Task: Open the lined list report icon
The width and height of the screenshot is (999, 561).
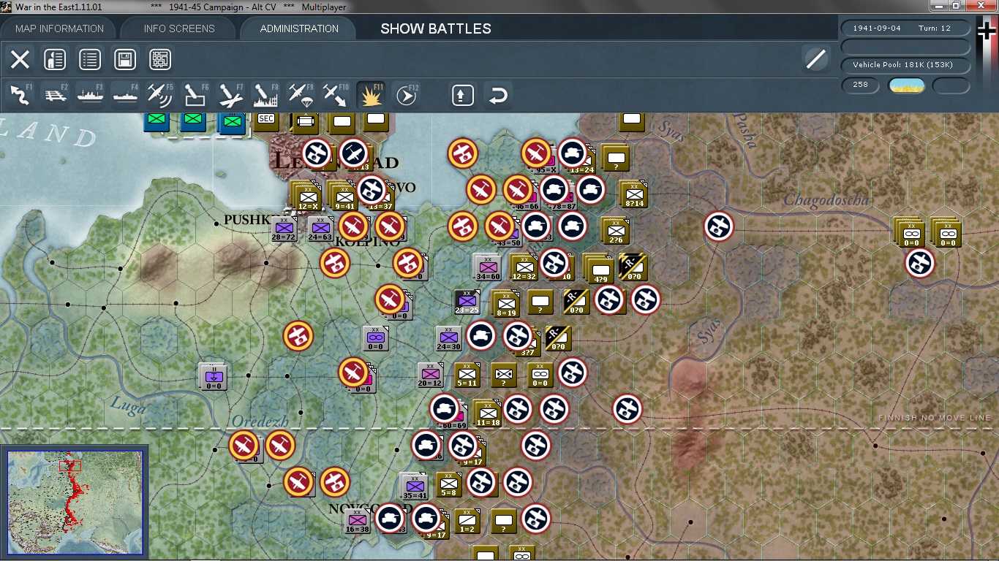Action: (x=90, y=60)
